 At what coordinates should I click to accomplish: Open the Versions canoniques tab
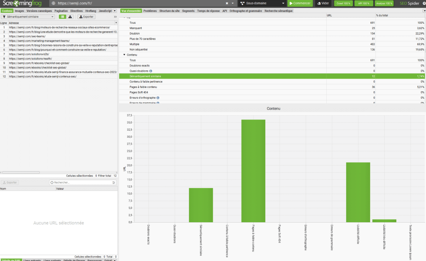coord(39,11)
